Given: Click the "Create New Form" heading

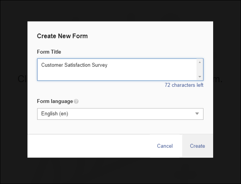Looking at the screenshot, I should click(x=62, y=36).
